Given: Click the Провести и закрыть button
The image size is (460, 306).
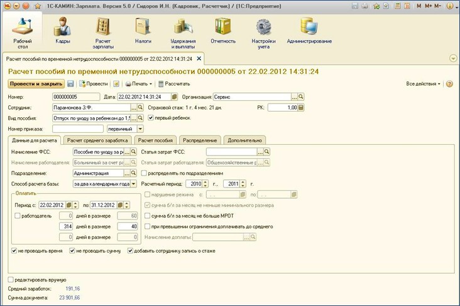Looking at the screenshot, I should pyautogui.click(x=36, y=83).
